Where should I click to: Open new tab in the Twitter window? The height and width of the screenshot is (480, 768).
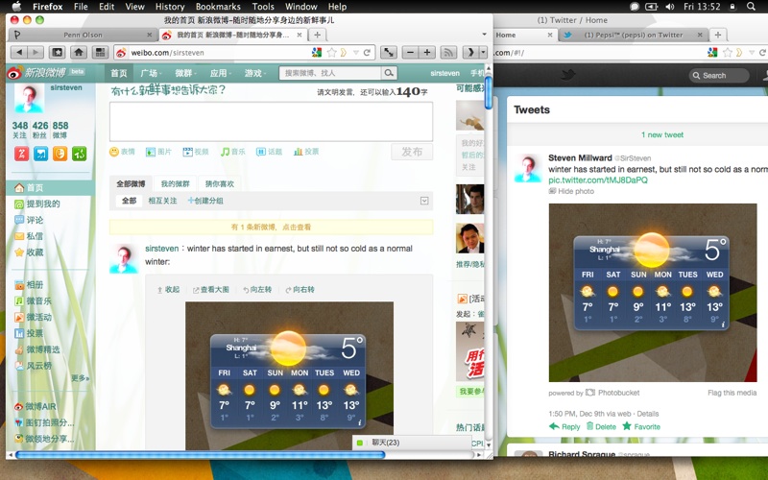(717, 35)
